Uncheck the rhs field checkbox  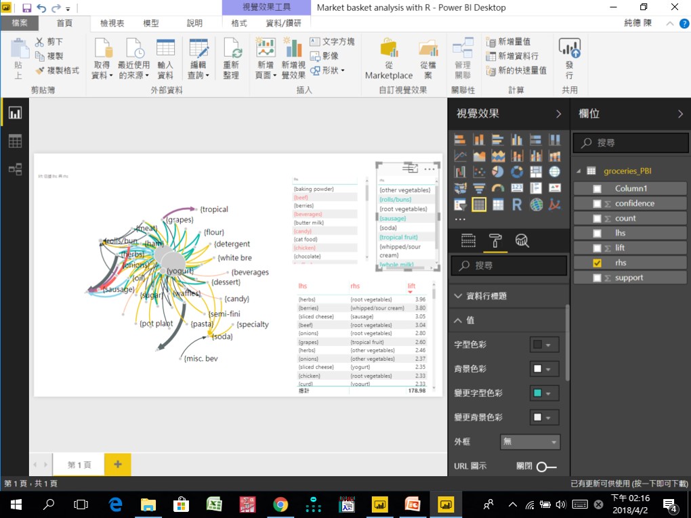coord(597,263)
